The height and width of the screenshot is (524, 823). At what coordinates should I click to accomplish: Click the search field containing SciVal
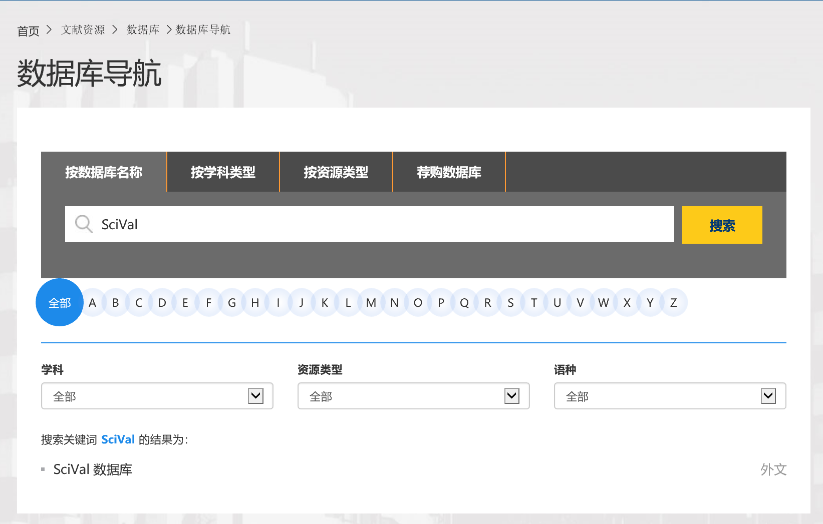click(x=381, y=224)
